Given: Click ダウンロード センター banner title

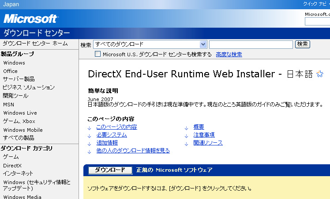Looking at the screenshot, I should 37,33.
